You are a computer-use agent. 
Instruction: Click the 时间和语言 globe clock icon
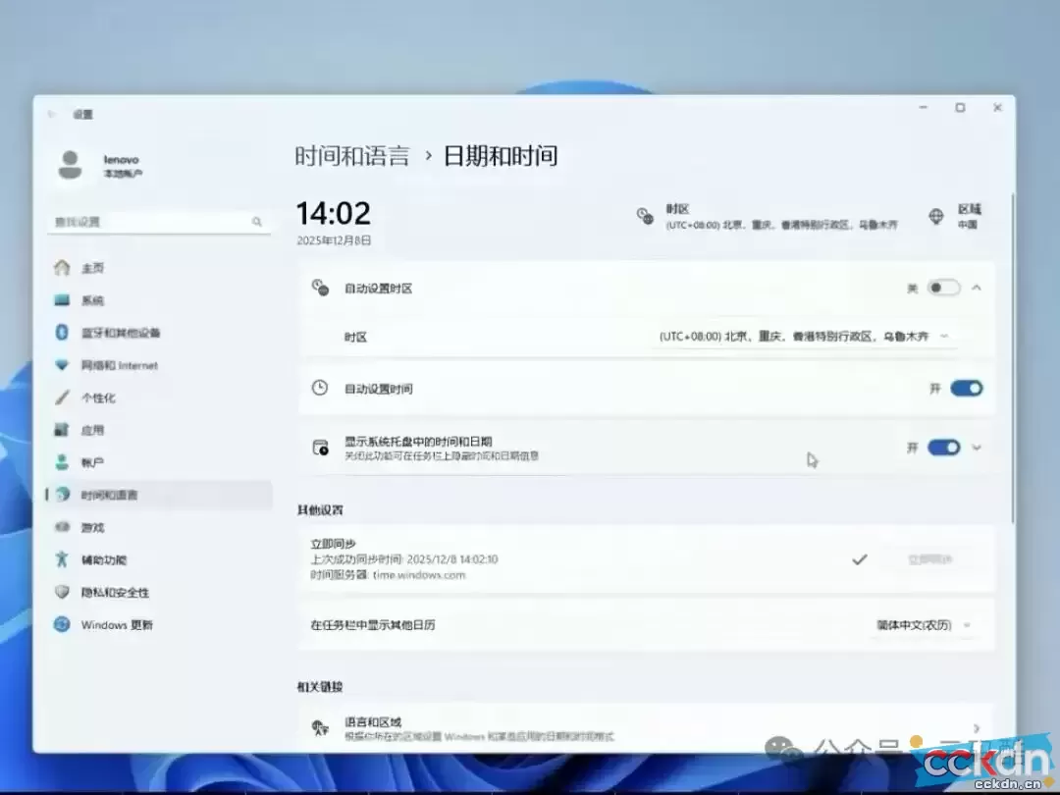point(63,494)
